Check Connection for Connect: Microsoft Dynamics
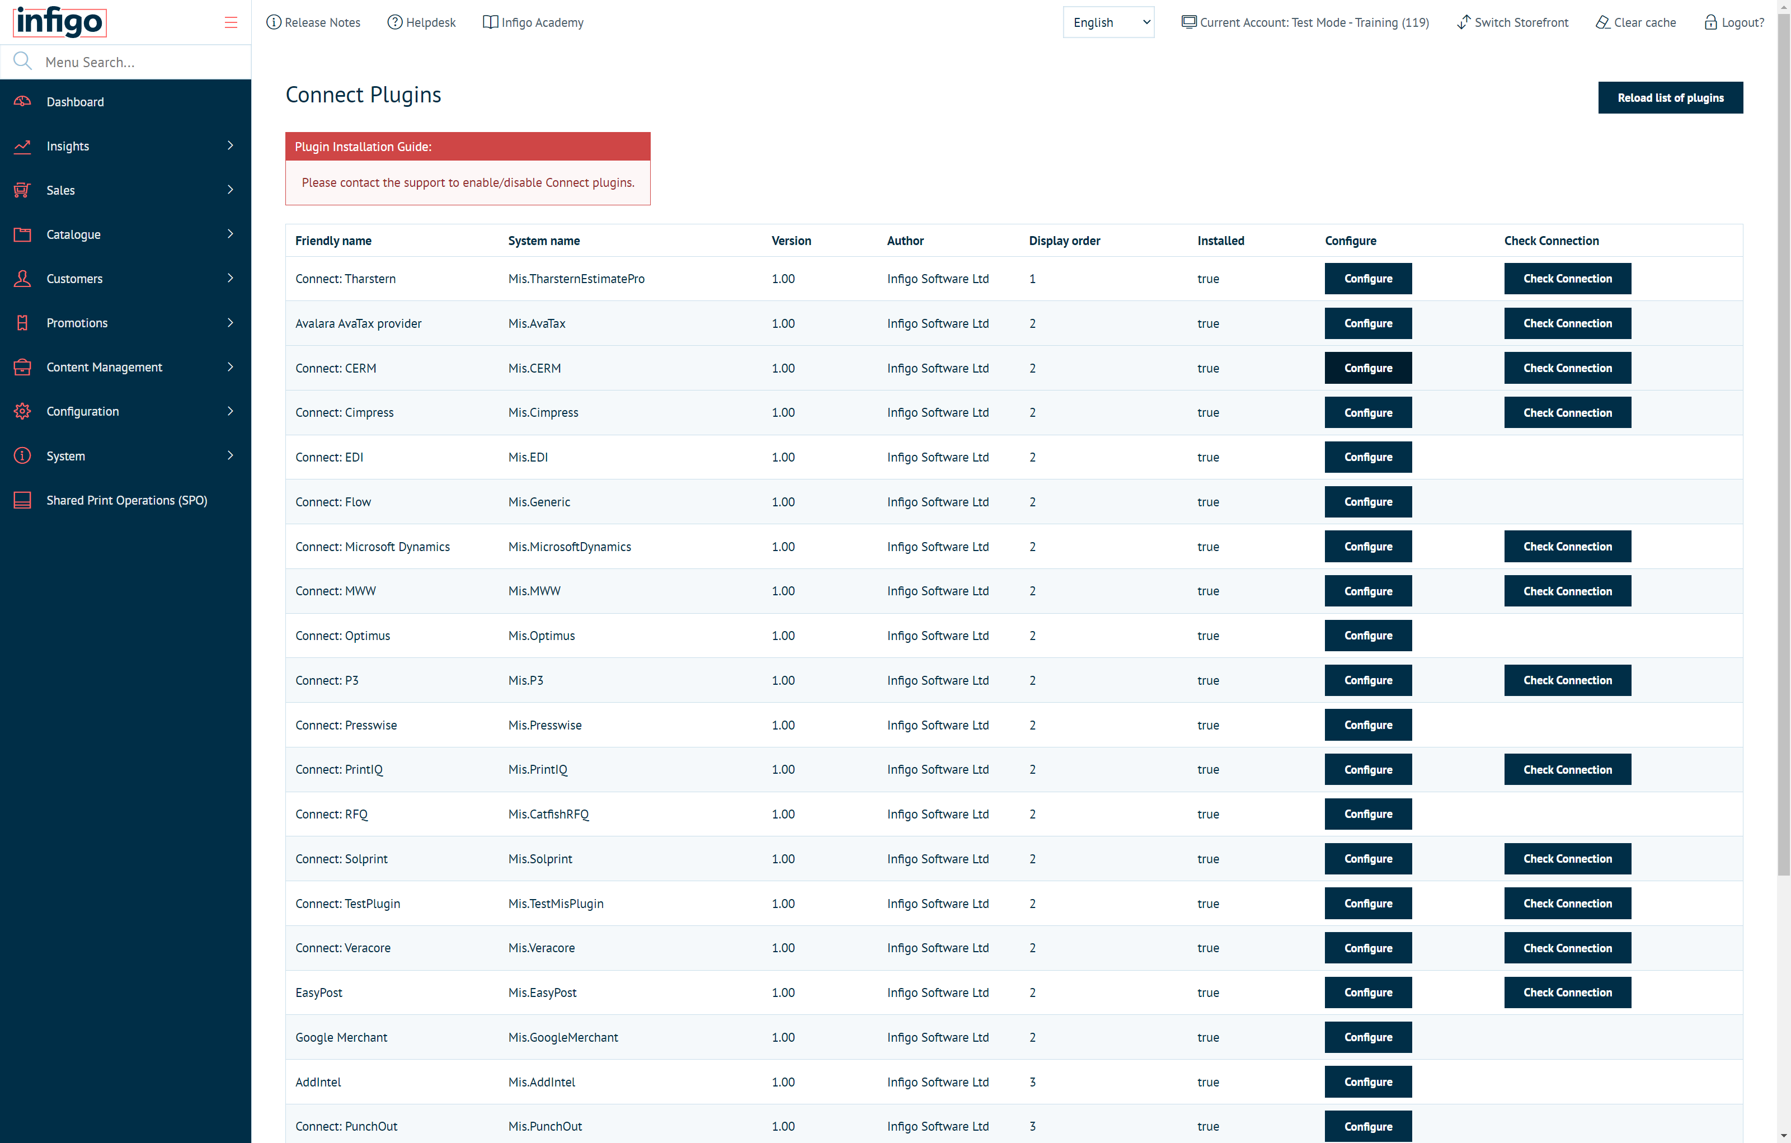This screenshot has height=1143, width=1791. click(x=1567, y=547)
